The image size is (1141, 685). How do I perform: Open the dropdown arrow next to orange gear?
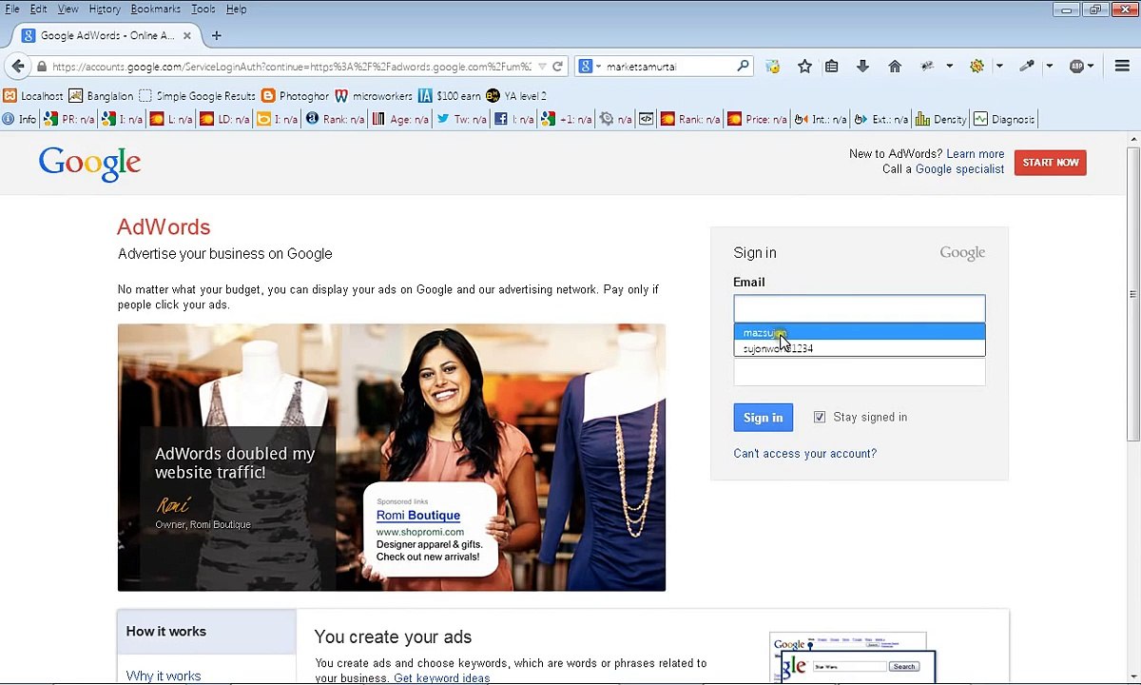click(998, 67)
